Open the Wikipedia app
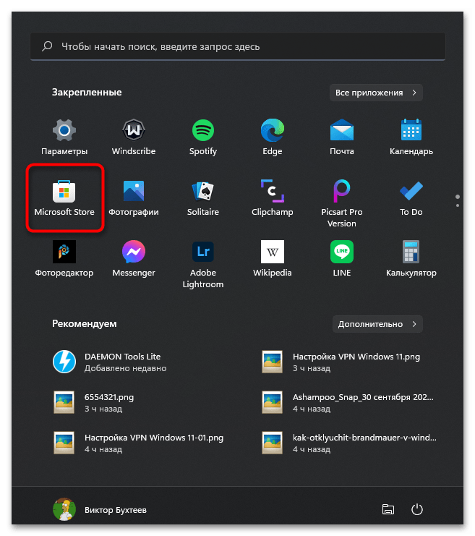Viewport: 475px width, 536px height. pos(273,258)
